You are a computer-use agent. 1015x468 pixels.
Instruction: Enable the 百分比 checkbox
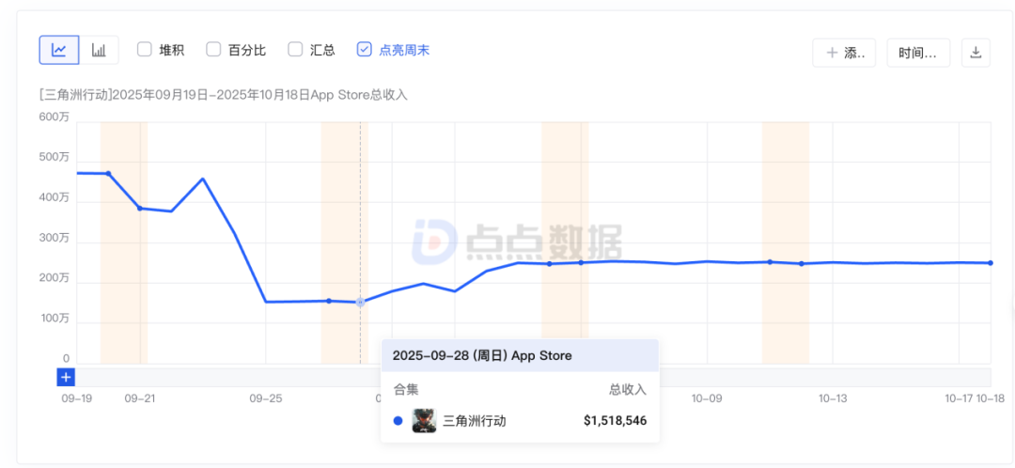tap(213, 50)
